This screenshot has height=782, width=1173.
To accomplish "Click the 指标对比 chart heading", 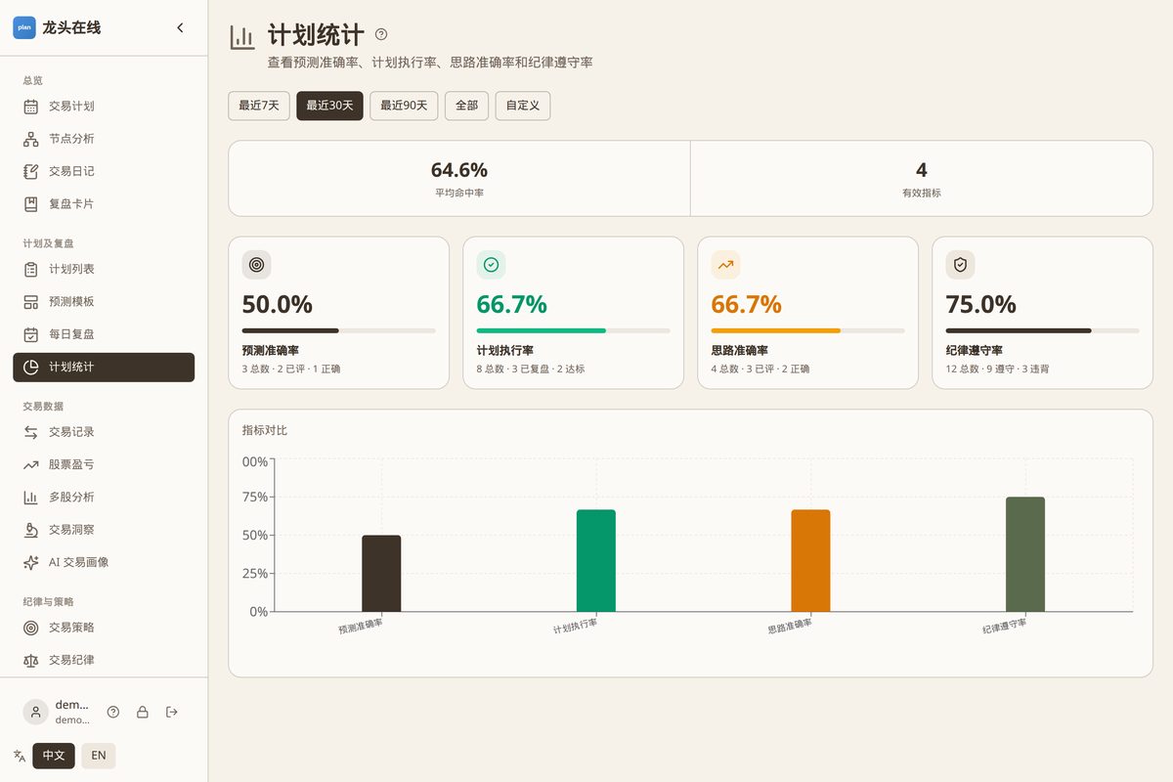I will (x=265, y=430).
